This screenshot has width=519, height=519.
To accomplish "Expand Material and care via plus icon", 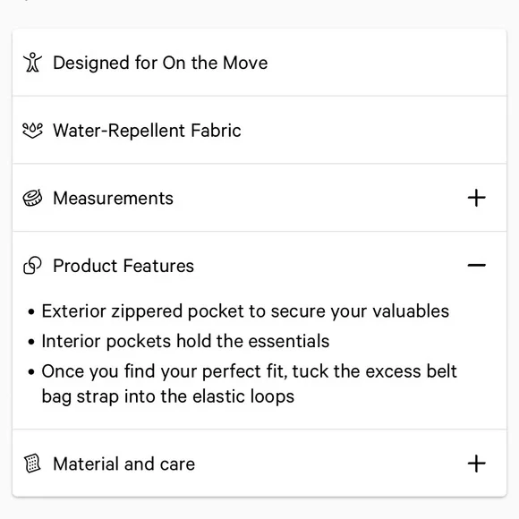I will (x=477, y=464).
